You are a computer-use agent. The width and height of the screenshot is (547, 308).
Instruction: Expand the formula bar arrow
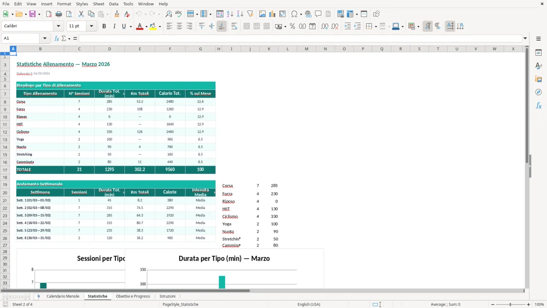tap(525, 38)
